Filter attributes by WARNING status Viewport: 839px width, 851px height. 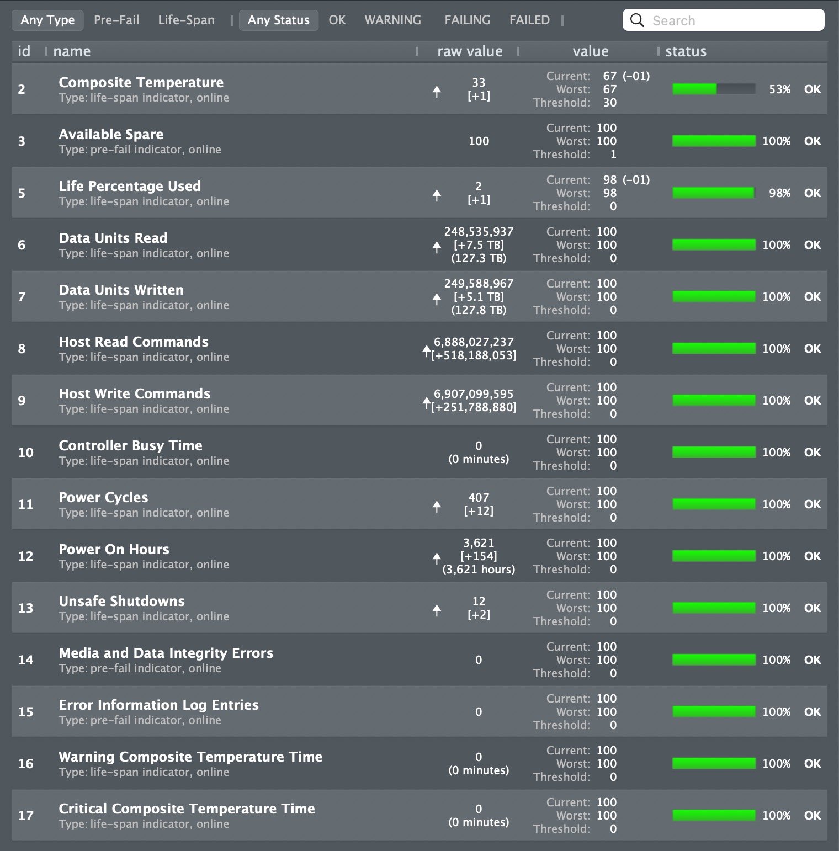point(392,20)
